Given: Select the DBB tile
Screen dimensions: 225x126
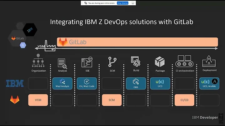Looking at the screenshot, I should click(136, 83).
